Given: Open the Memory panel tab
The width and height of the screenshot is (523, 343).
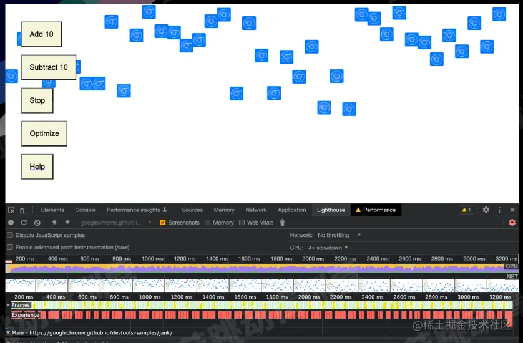Looking at the screenshot, I should [224, 210].
